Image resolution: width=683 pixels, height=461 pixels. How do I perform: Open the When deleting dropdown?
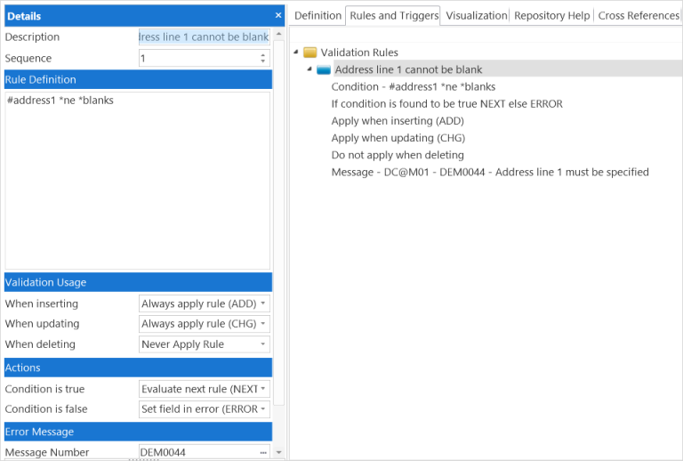[263, 344]
